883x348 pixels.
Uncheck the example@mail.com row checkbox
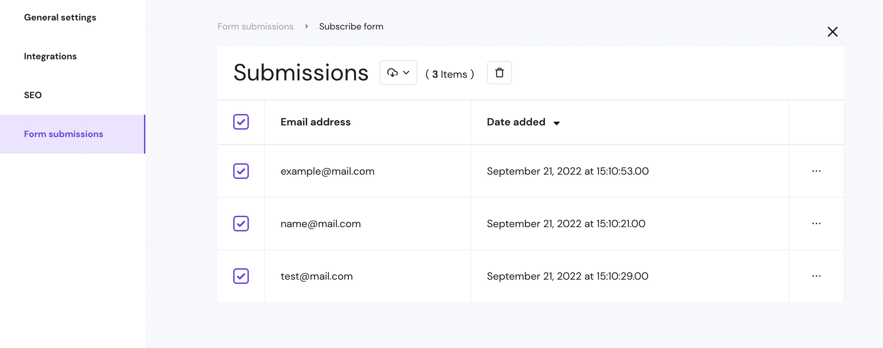click(241, 171)
